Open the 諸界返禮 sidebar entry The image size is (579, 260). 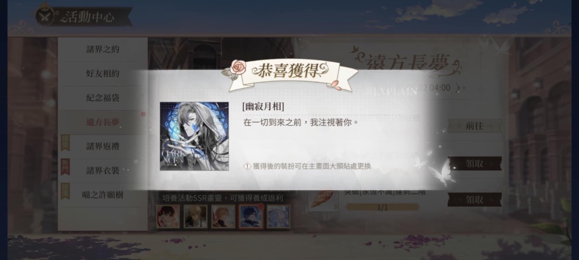(103, 146)
